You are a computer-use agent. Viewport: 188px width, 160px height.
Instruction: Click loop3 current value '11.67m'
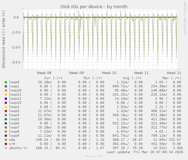[44, 111]
